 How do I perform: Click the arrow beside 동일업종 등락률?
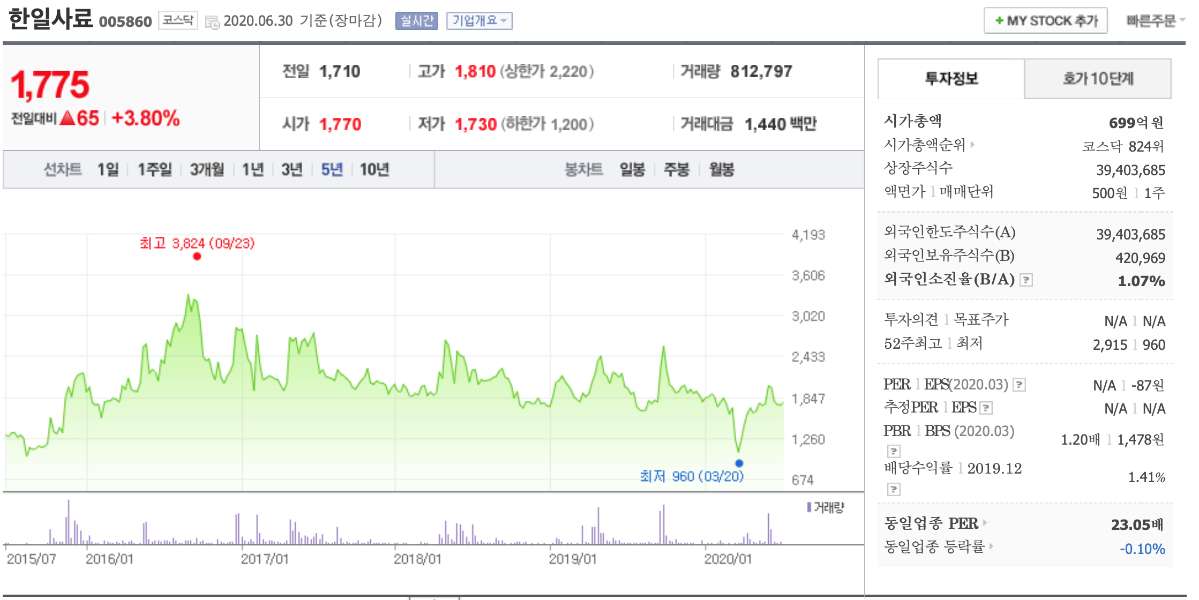[x=991, y=546]
